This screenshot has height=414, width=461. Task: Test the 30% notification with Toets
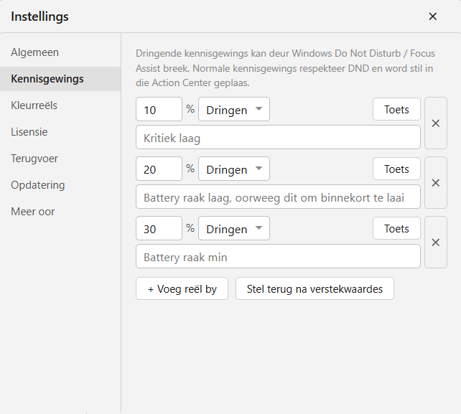pyautogui.click(x=396, y=228)
